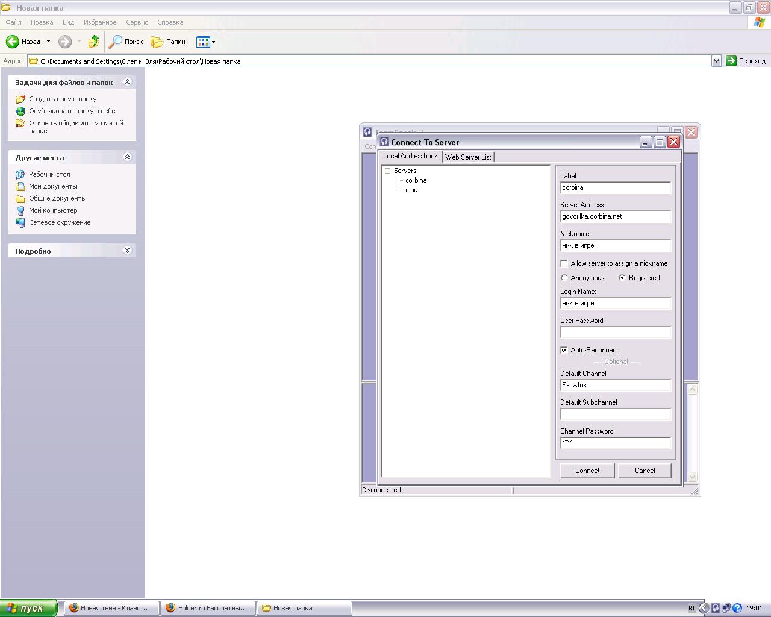Click the Новая папка taskbar button

click(x=305, y=608)
